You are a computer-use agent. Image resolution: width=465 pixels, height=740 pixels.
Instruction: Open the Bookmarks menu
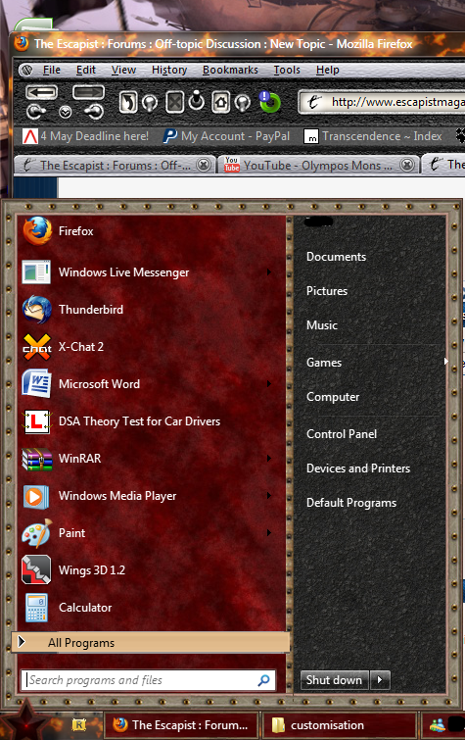[230, 70]
